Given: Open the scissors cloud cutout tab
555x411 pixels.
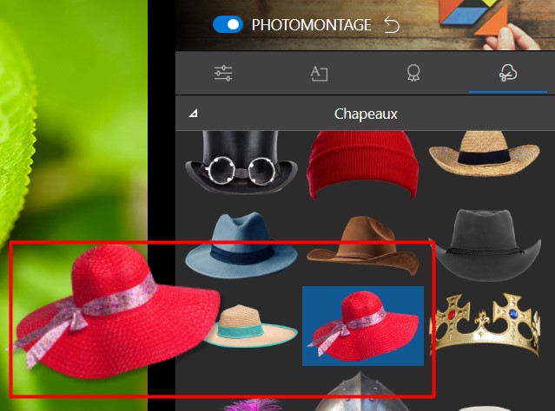Looking at the screenshot, I should pos(508,73).
